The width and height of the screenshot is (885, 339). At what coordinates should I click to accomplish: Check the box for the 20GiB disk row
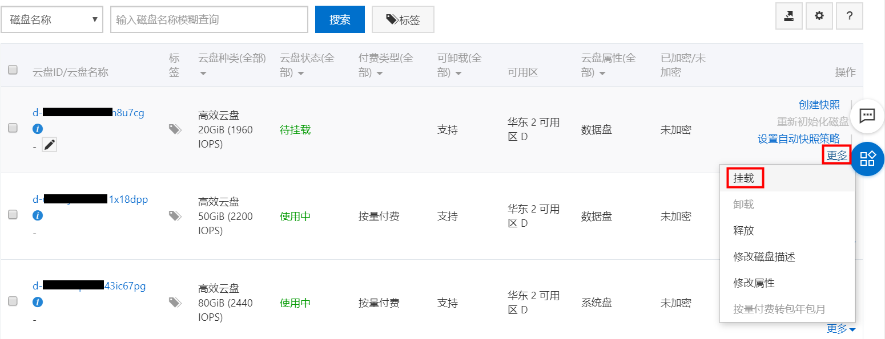pos(13,128)
